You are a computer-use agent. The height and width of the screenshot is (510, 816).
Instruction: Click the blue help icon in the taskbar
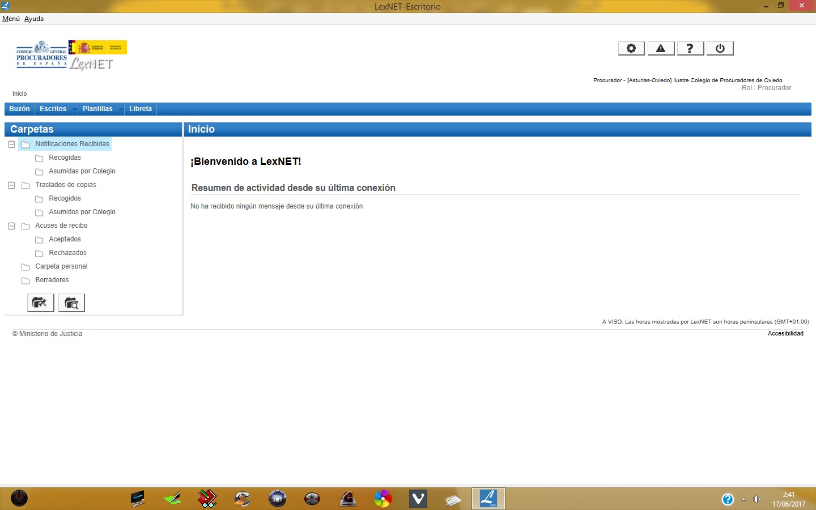coord(728,499)
